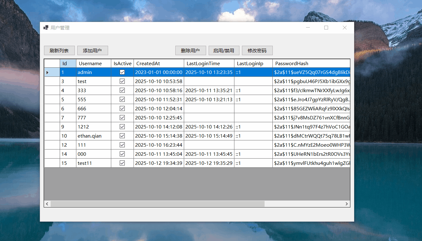
Task: Toggle IsActive checkbox for user 777
Action: point(122,118)
